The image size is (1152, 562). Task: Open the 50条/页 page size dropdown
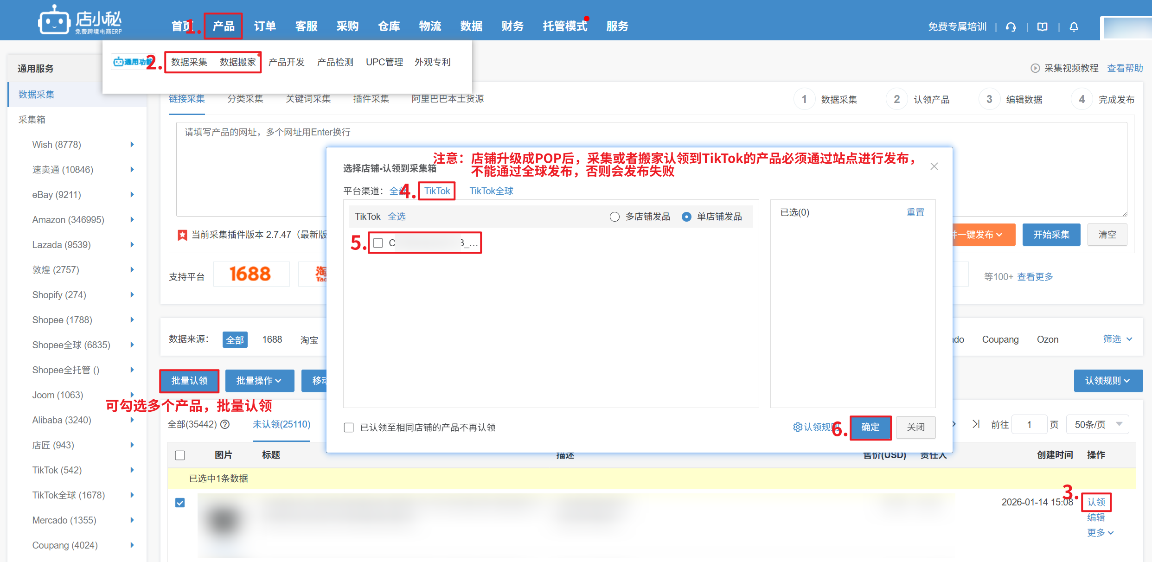(1097, 424)
